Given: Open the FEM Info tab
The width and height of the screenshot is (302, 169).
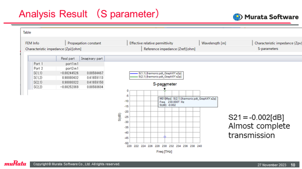Looking at the screenshot, I should [x=32, y=43].
